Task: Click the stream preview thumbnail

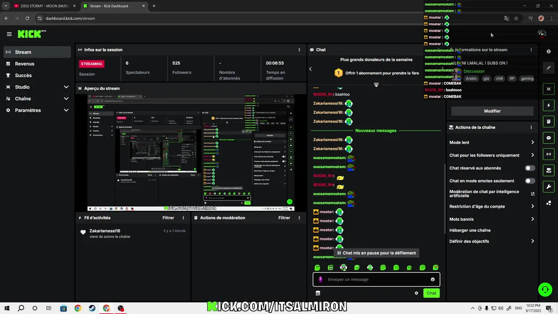Action: click(x=191, y=152)
